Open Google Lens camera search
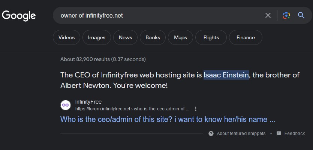 point(286,15)
